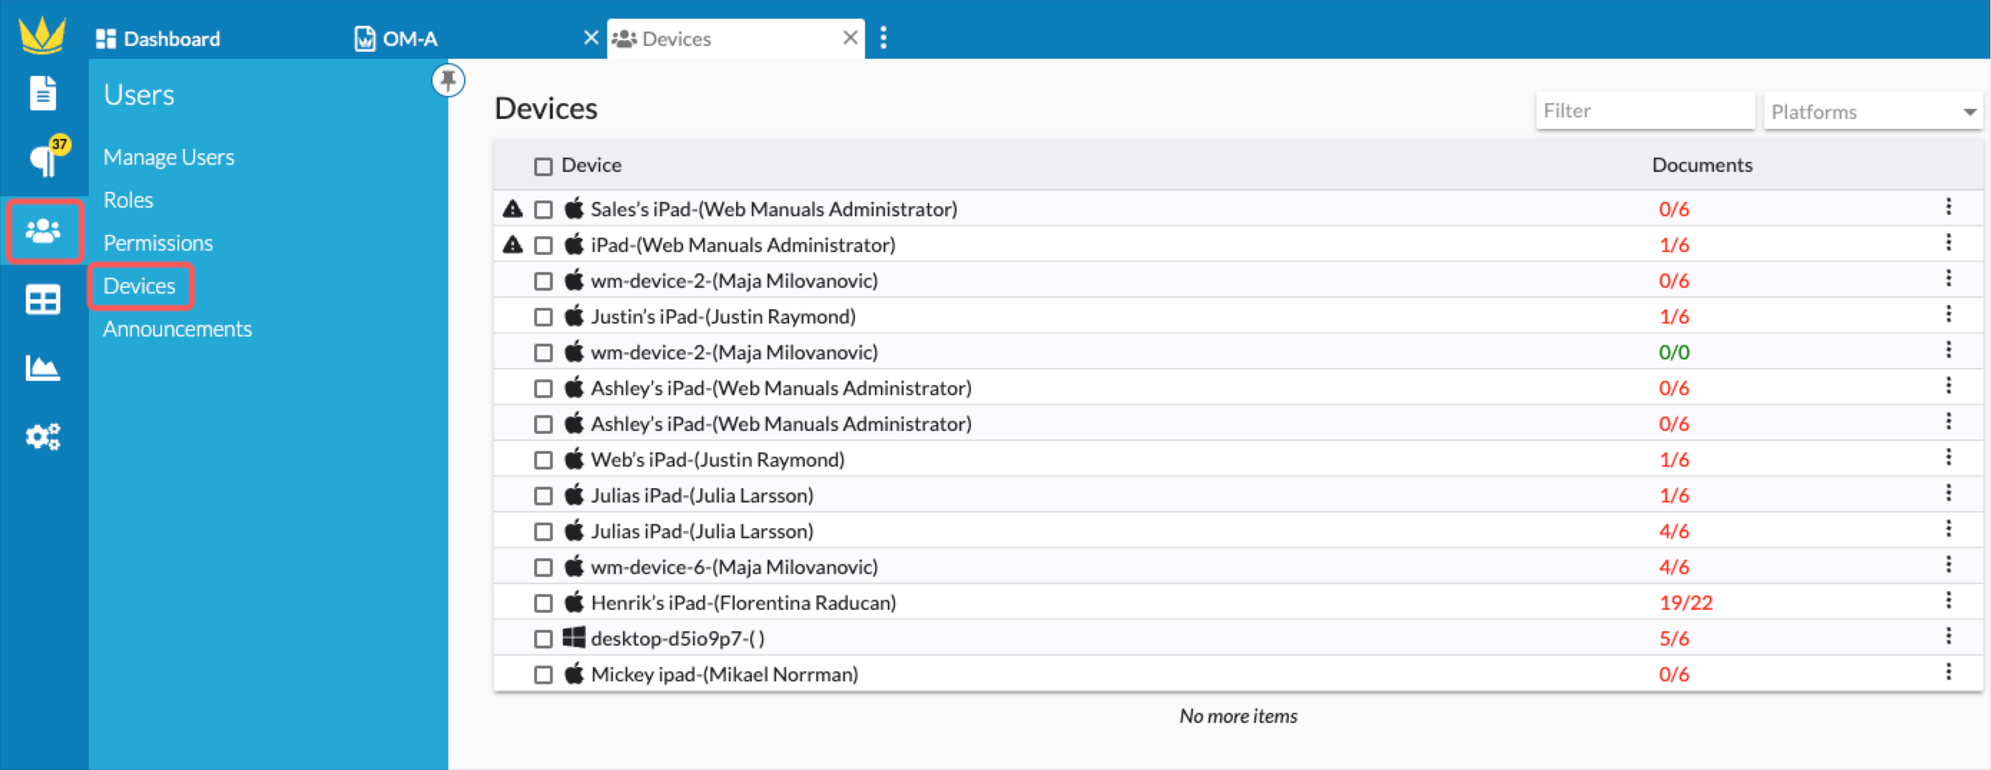The image size is (1991, 770).
Task: Select the Users section icon in sidebar
Action: [42, 230]
